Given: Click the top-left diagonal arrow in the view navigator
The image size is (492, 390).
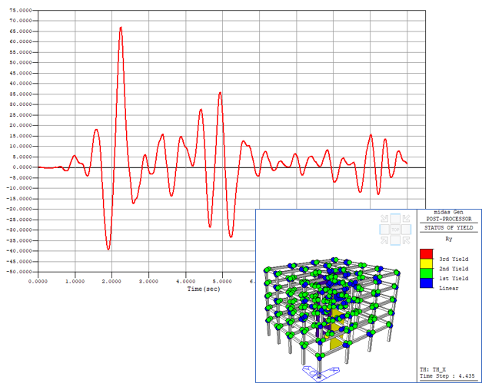Looking at the screenshot, I should coord(385,219).
